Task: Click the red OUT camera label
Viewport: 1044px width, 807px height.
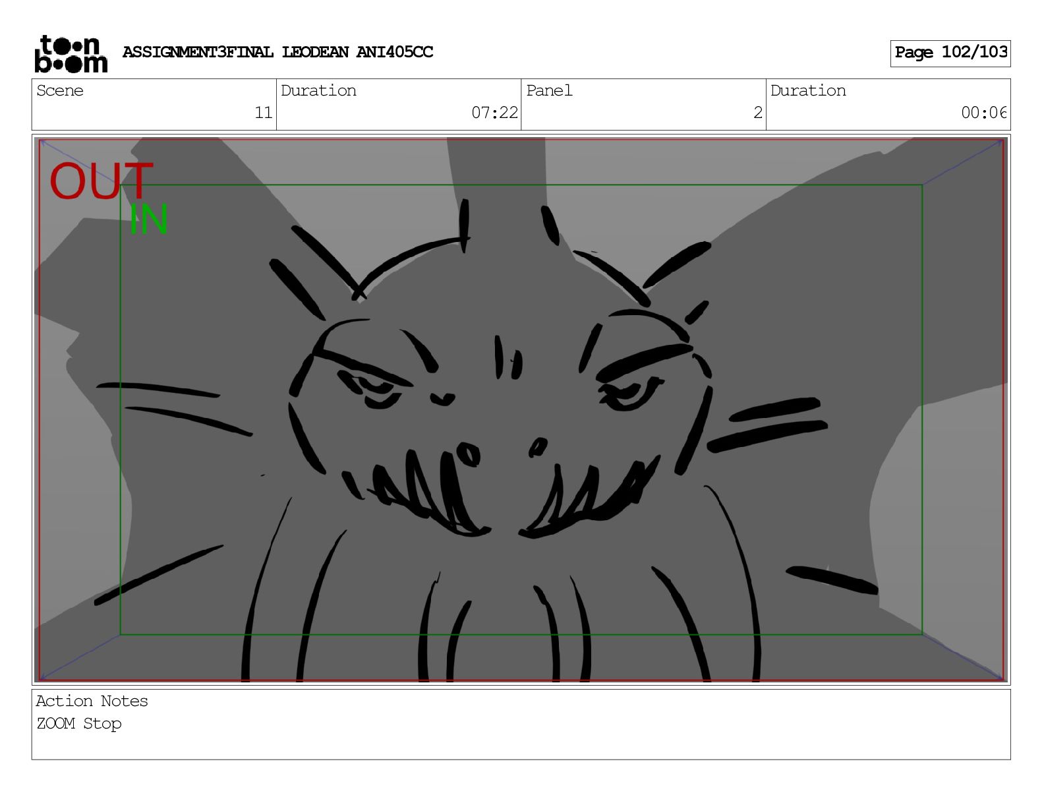Action: 101,181
